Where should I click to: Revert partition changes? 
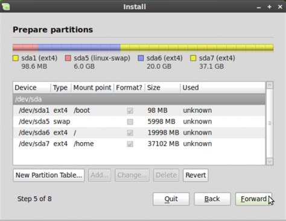(x=195, y=175)
